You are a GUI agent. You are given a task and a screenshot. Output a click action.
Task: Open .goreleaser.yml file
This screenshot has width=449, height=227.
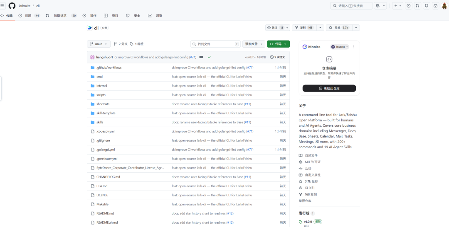107,159
